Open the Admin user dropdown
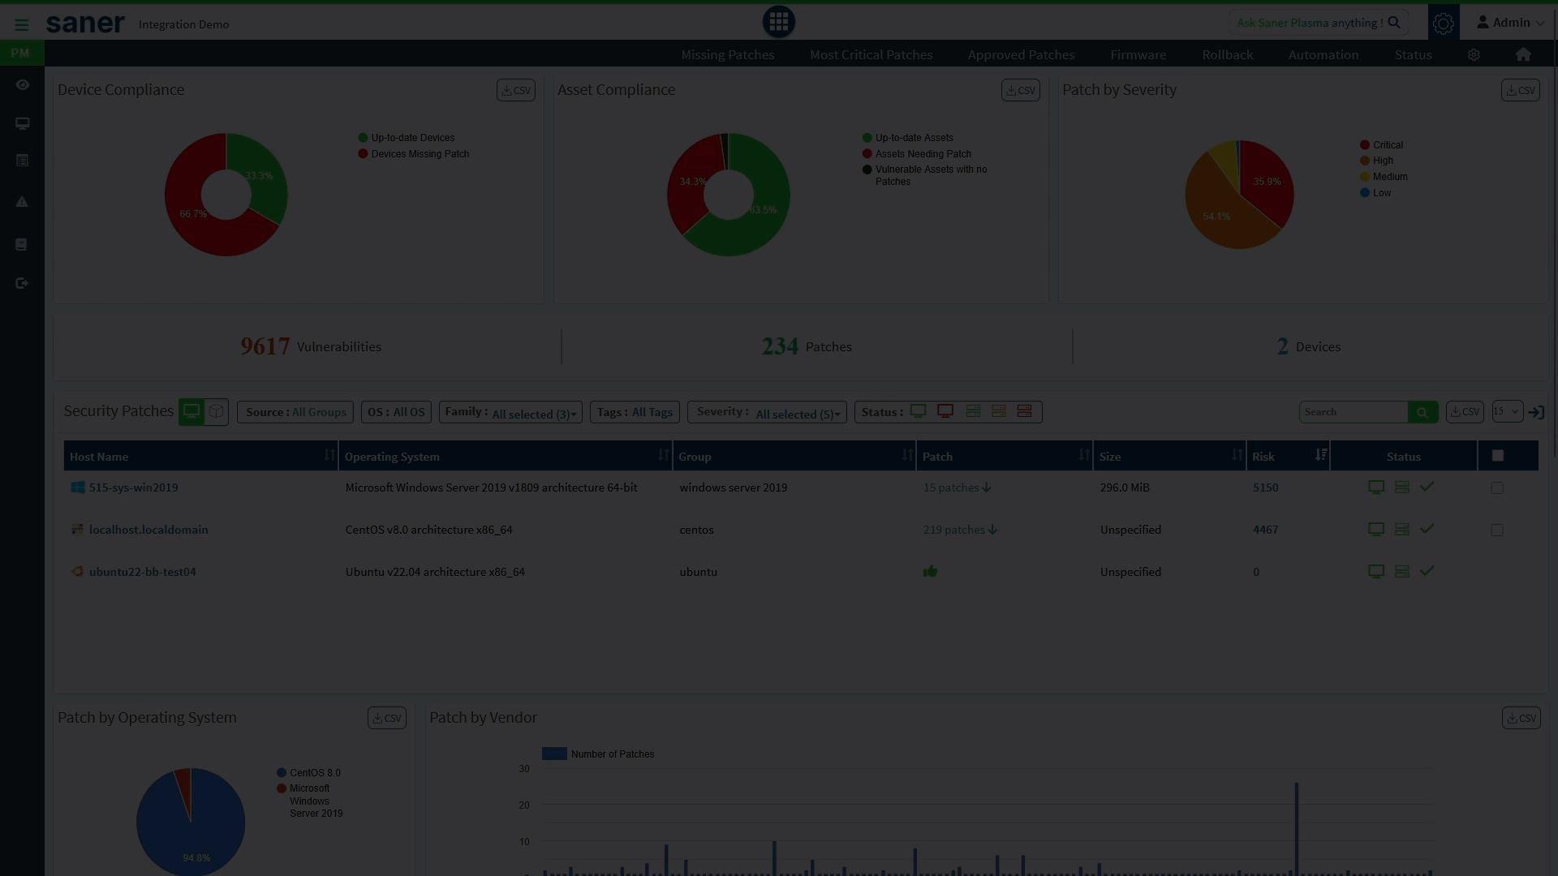The height and width of the screenshot is (876, 1558). 1510,23
